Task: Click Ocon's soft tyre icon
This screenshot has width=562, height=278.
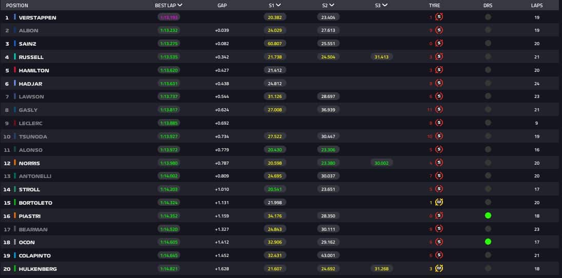Action: (x=439, y=242)
